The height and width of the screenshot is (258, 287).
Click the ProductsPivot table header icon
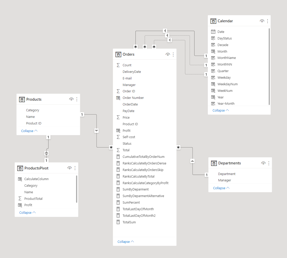20,168
